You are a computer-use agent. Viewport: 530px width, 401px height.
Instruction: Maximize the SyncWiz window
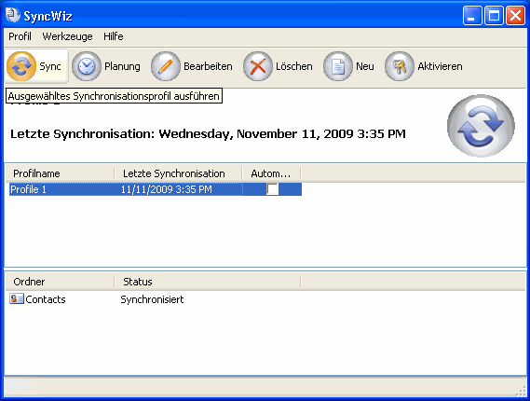click(494, 16)
